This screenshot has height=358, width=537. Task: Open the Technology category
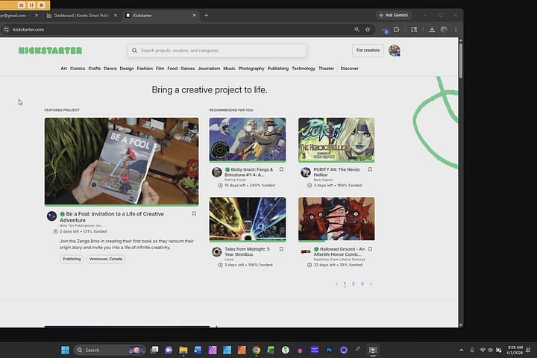304,69
